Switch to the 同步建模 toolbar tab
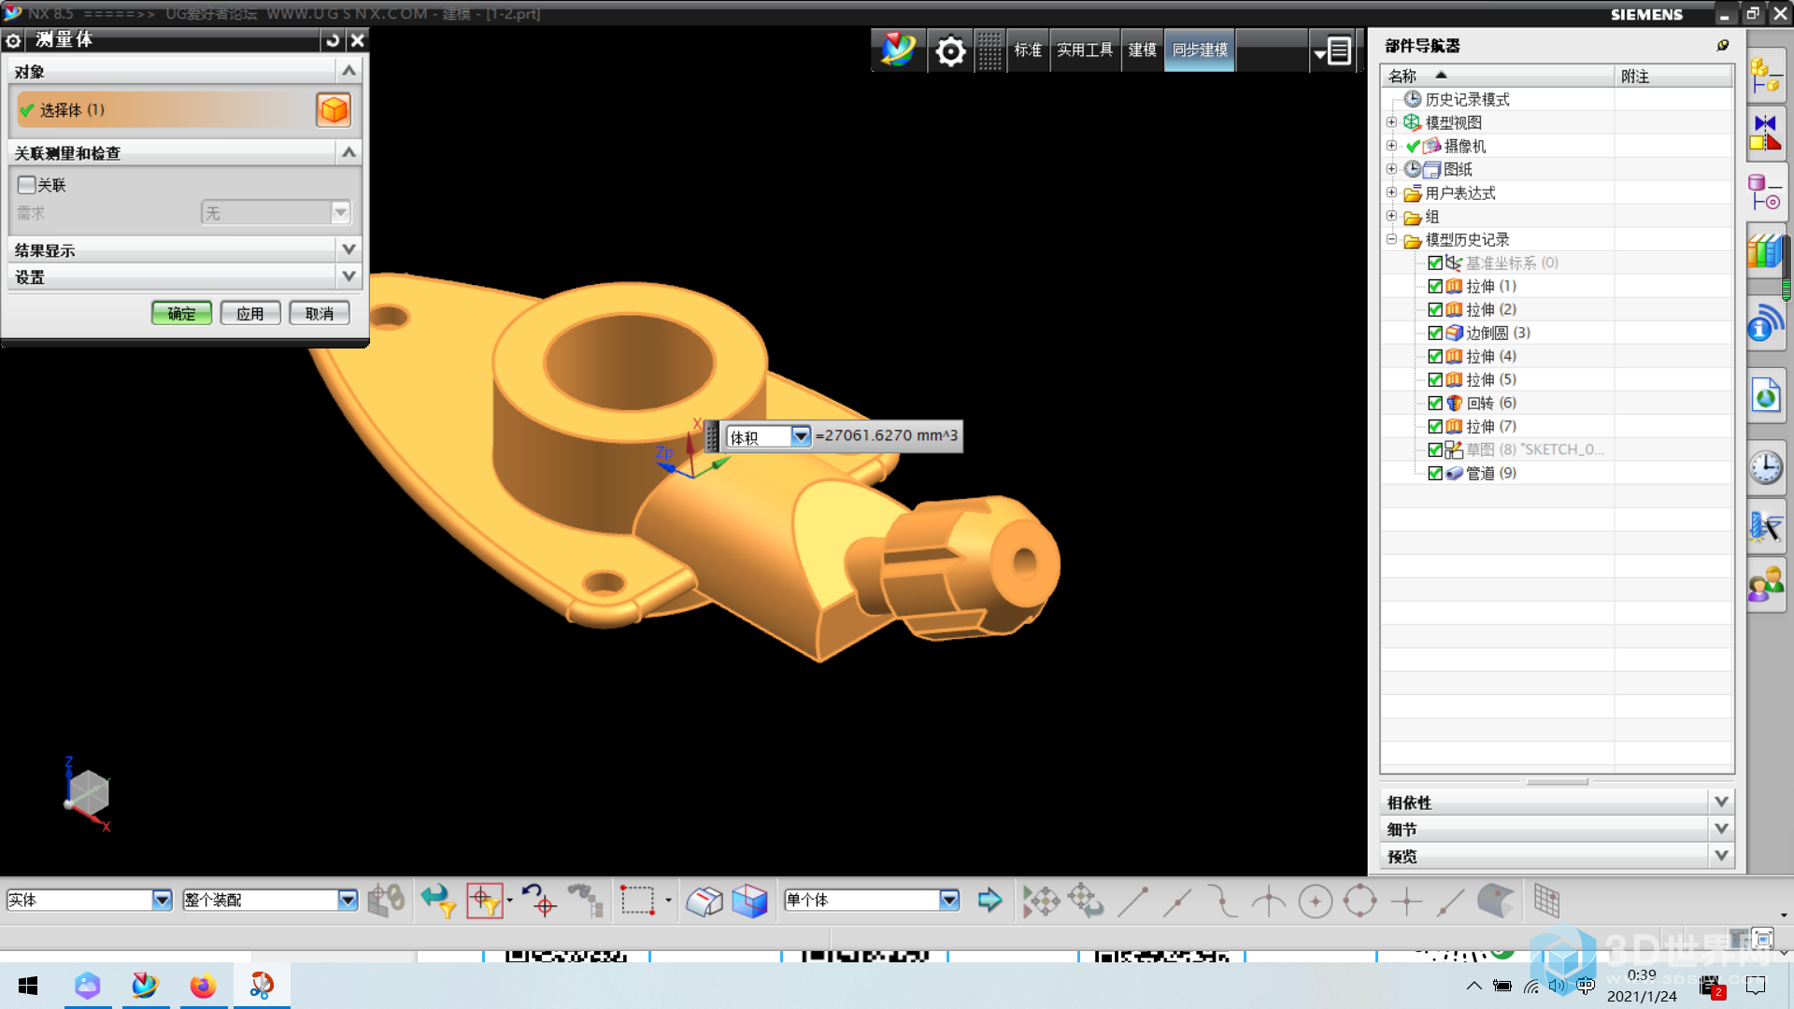 point(1200,50)
